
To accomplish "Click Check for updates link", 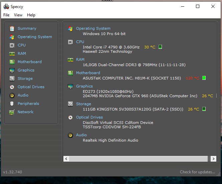I will pos(197,172).
